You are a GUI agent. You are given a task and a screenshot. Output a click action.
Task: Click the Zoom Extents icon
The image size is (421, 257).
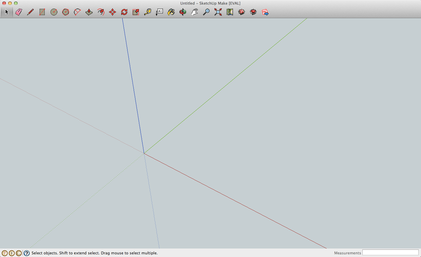coord(218,12)
